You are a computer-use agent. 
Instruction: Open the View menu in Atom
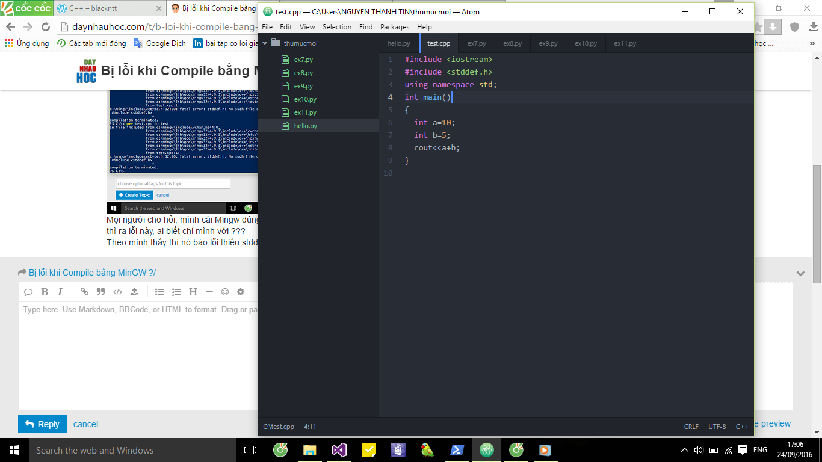[x=307, y=27]
